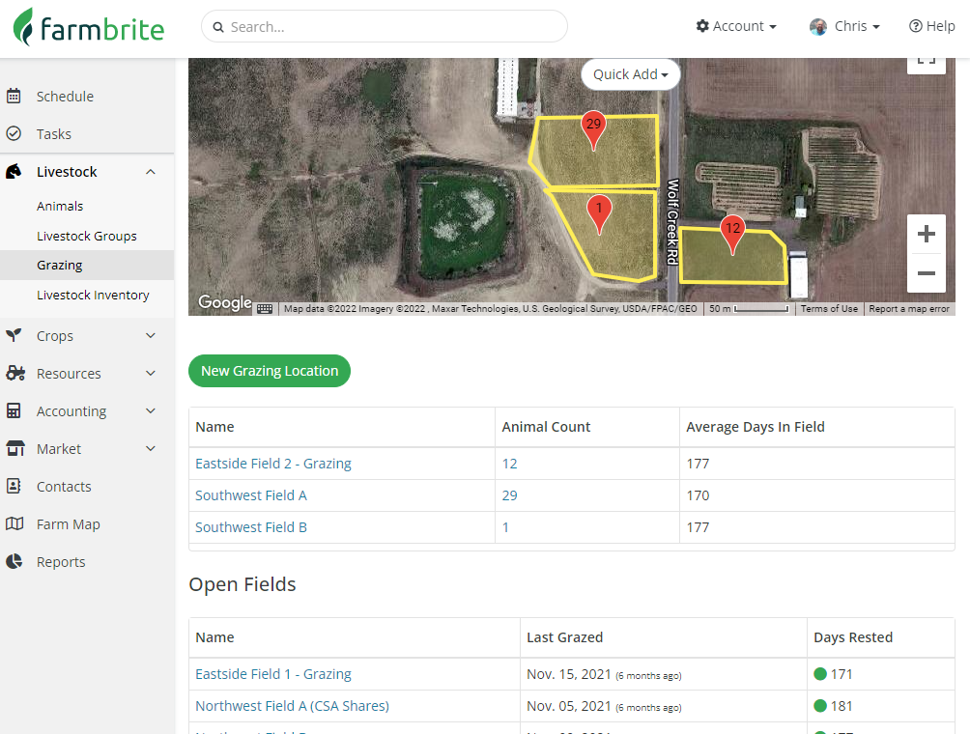The width and height of the screenshot is (970, 734).
Task: Collapse the Livestock section chevron
Action: point(151,172)
